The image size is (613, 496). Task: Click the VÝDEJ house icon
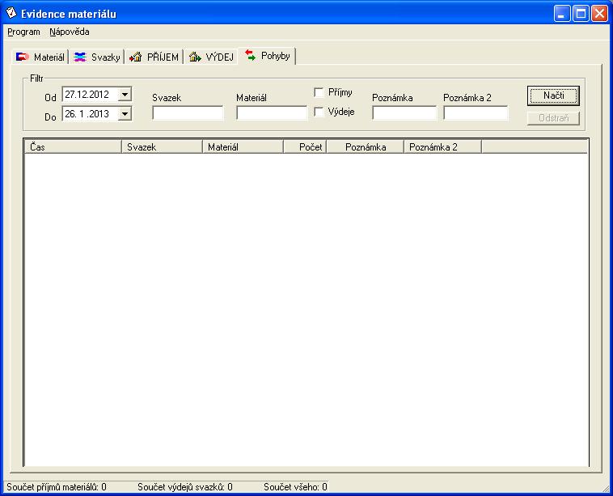195,57
